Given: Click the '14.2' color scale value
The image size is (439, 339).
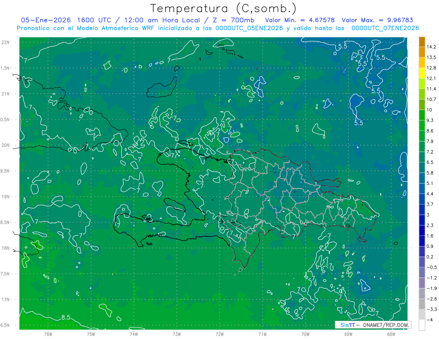Looking at the screenshot, I should tap(432, 47).
